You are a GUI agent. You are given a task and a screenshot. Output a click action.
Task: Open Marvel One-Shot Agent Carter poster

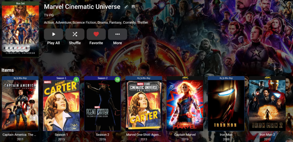[144, 104]
